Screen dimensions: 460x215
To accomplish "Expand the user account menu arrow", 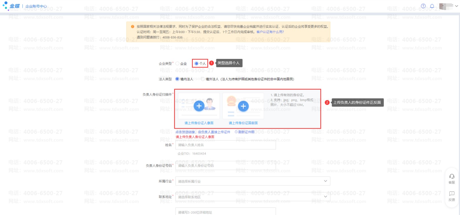I will pos(457,6).
